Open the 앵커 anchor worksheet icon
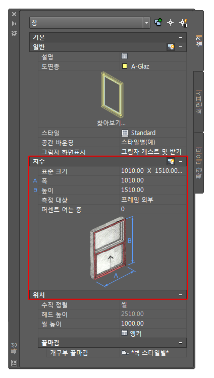Viewport: 214px width, 378px height. click(124, 334)
